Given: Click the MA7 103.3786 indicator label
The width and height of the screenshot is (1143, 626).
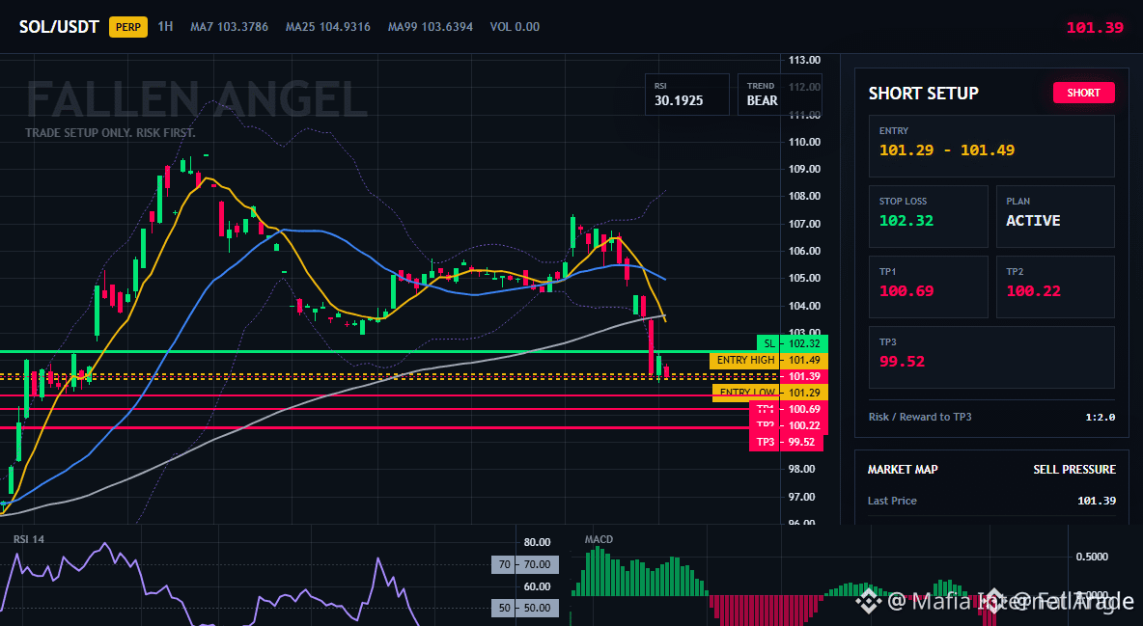Looking at the screenshot, I should point(229,27).
